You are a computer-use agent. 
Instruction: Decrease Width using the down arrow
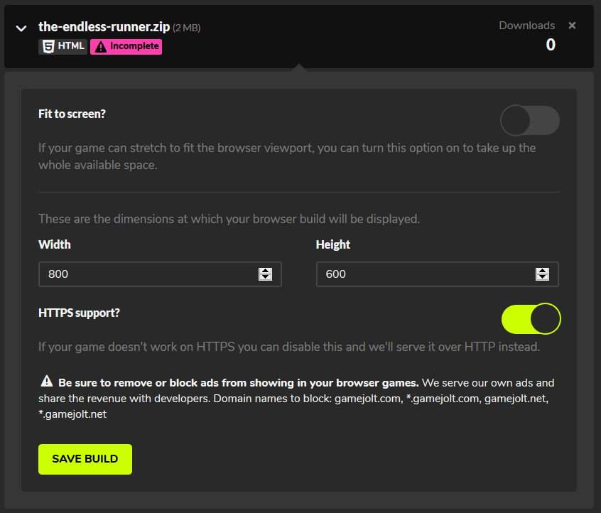tap(266, 278)
